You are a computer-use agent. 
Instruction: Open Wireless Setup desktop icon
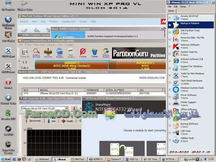[25, 5]
